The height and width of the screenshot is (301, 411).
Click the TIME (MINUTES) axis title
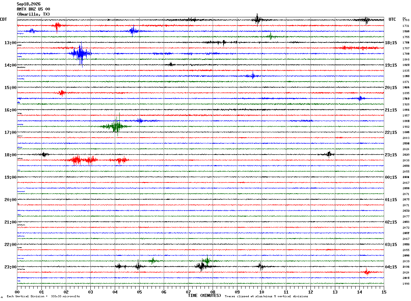pos(204,296)
